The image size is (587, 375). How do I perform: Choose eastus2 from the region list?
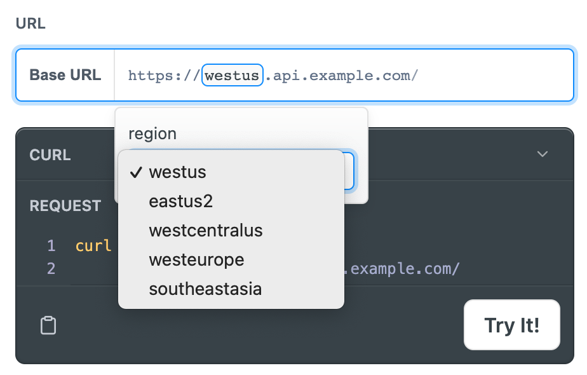[231, 201]
